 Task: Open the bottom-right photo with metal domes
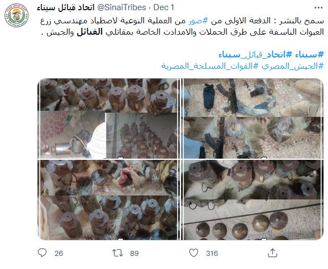(252, 200)
